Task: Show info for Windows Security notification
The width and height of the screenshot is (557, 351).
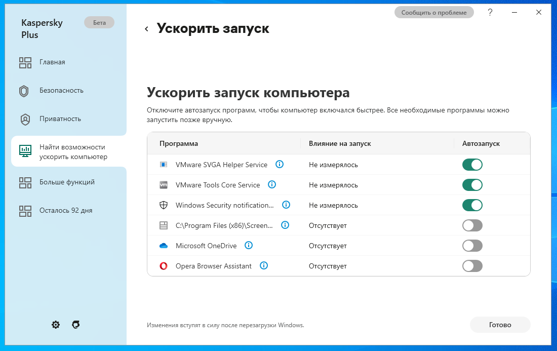Action: click(286, 205)
